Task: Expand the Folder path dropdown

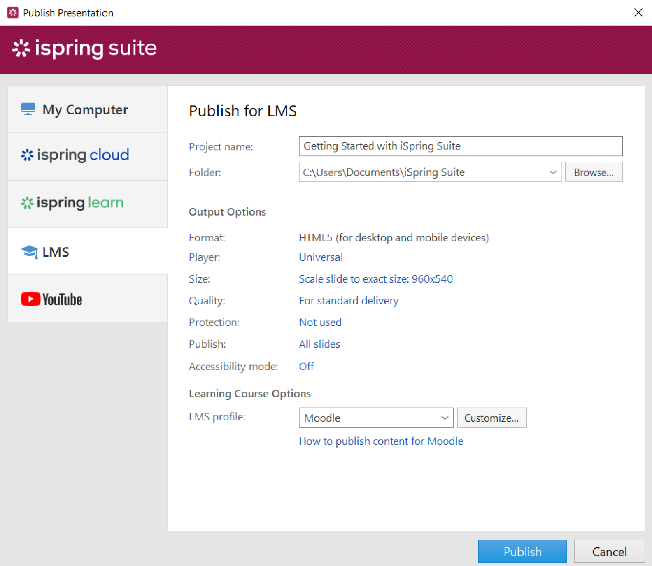Action: pos(552,172)
